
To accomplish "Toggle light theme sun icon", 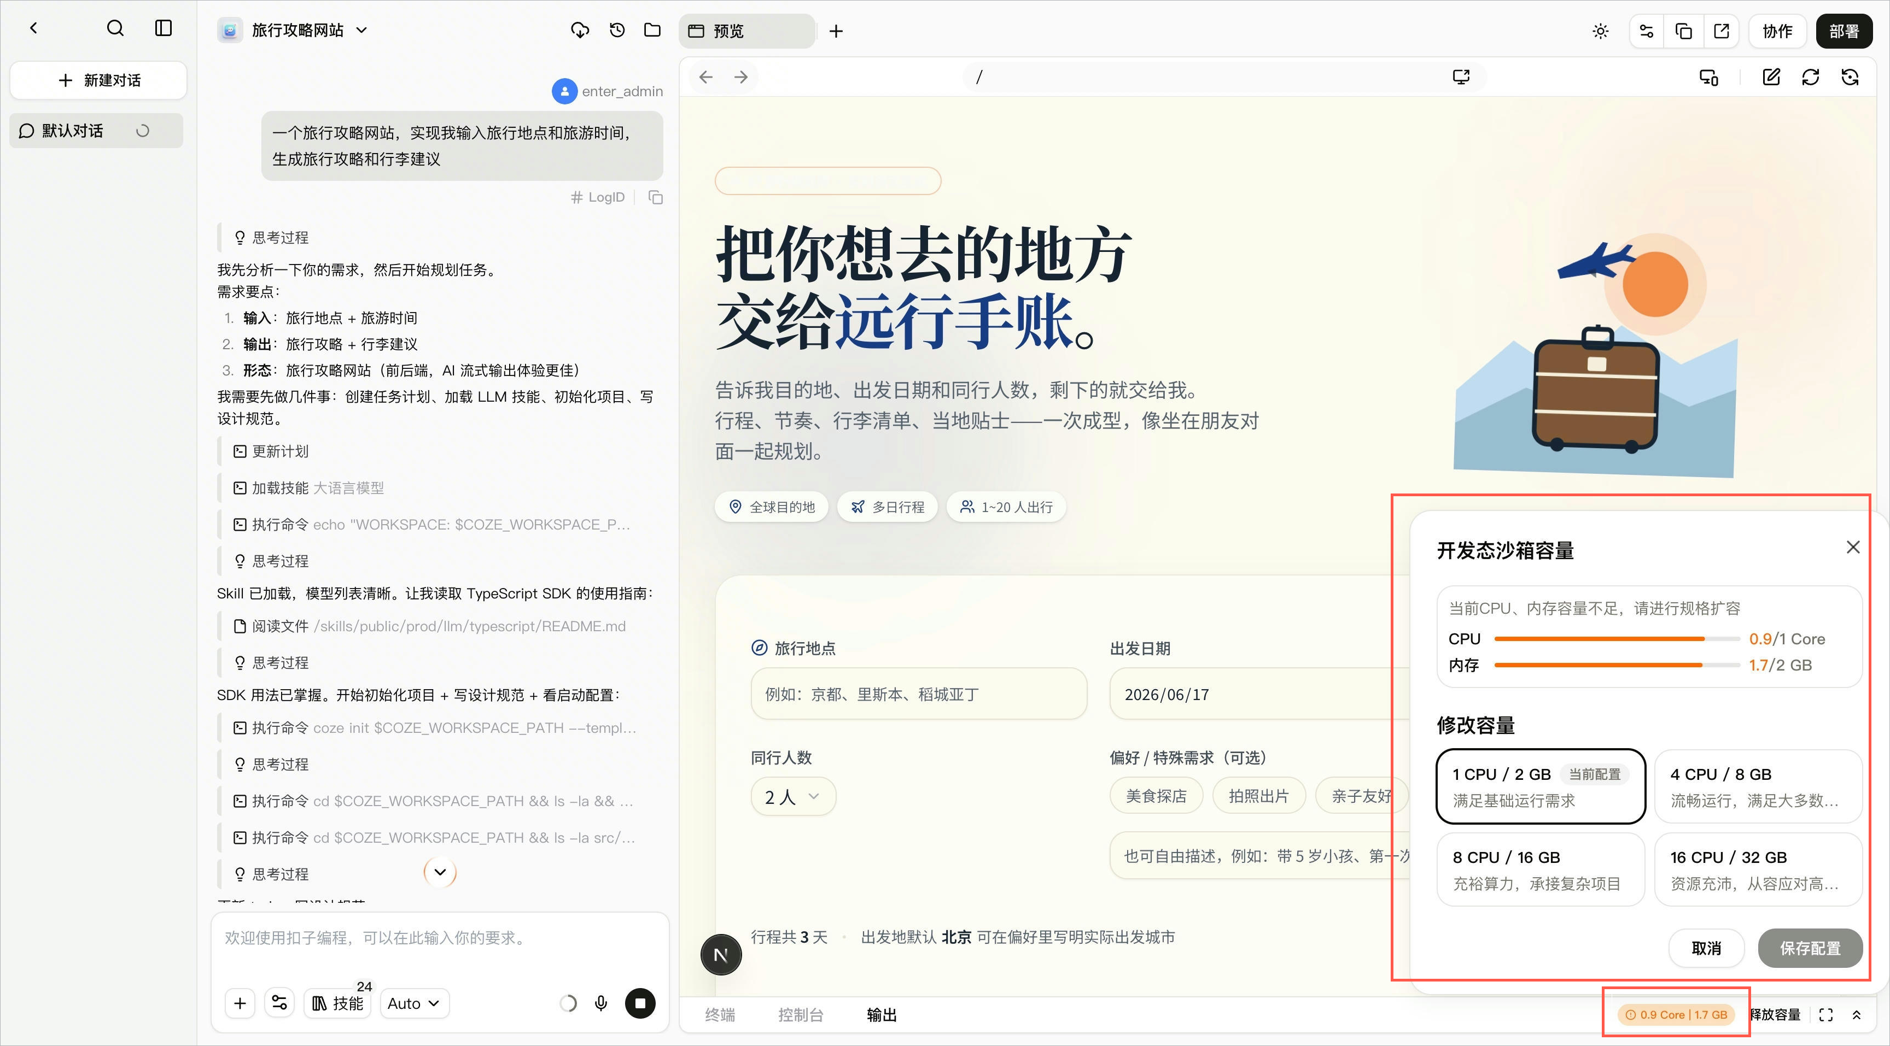I will pyautogui.click(x=1600, y=31).
